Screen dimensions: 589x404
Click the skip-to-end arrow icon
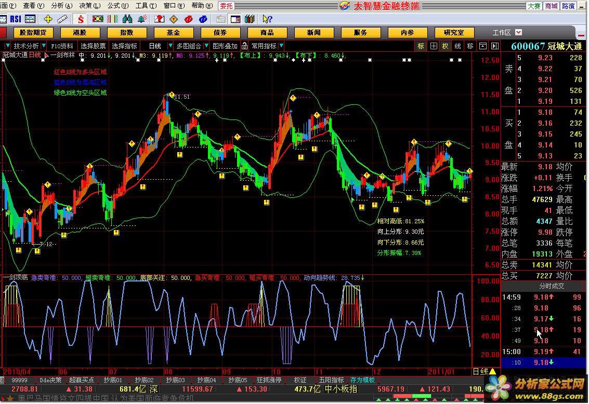(495, 46)
